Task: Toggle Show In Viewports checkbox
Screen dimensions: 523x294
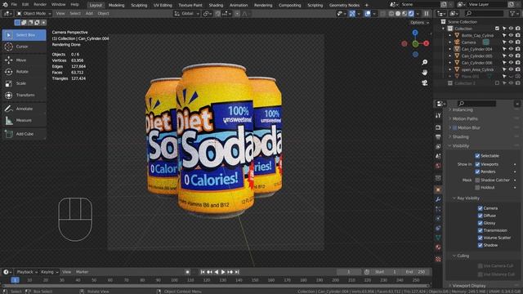Action: pyautogui.click(x=477, y=164)
